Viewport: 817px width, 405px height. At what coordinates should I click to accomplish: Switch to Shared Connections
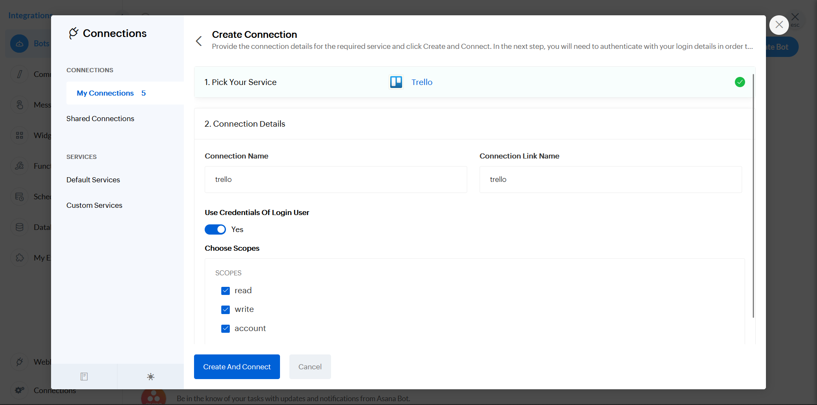pos(100,119)
